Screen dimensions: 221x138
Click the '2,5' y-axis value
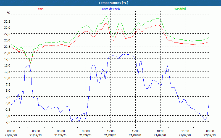pos(8,97)
